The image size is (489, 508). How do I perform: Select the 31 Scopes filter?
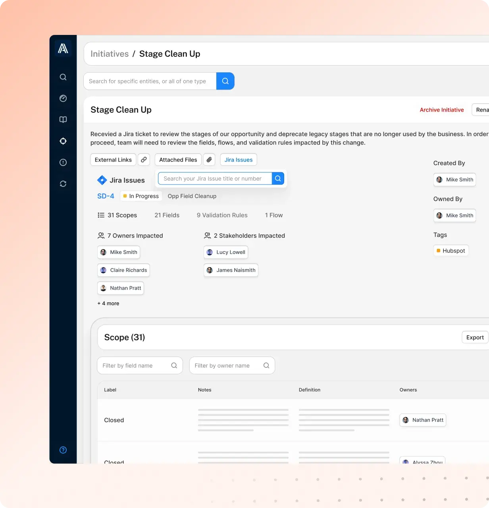tap(117, 215)
